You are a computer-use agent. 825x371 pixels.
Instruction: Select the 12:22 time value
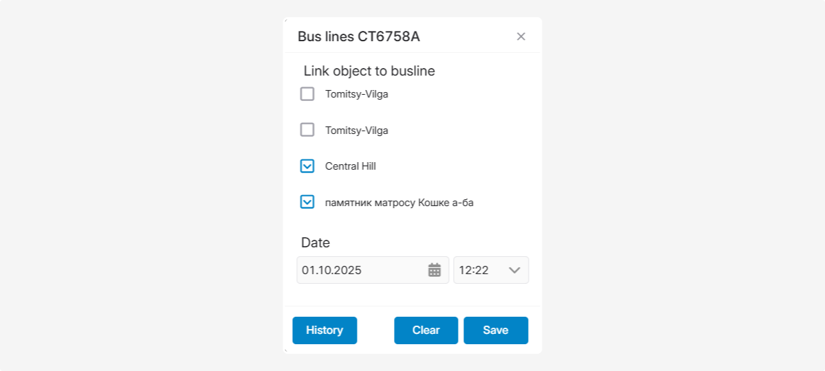point(474,270)
